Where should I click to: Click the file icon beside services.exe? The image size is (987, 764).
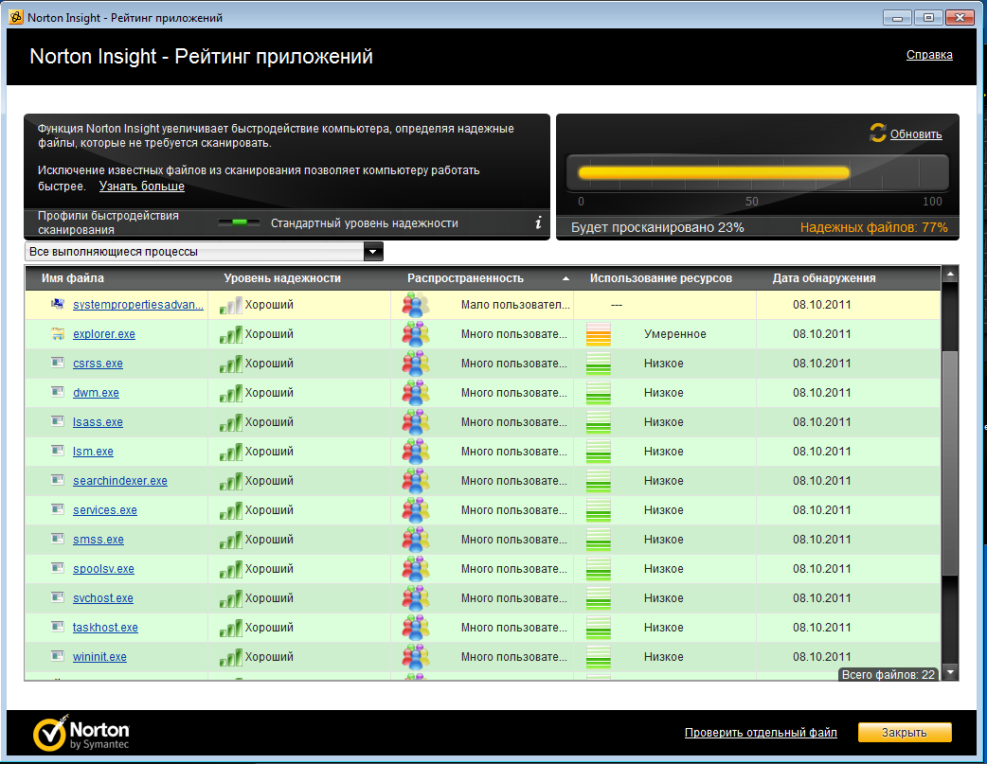58,509
